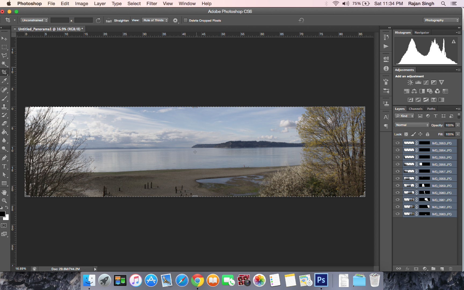Click the foreground color swatch
This screenshot has width=464, height=290.
[x=2, y=214]
